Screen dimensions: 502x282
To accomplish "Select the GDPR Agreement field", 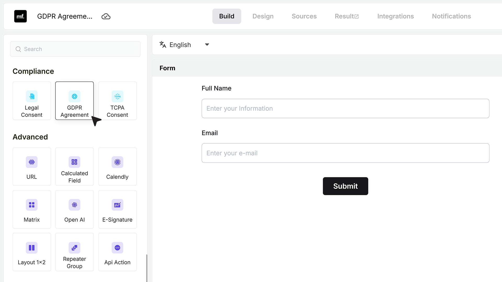I will coord(75,101).
